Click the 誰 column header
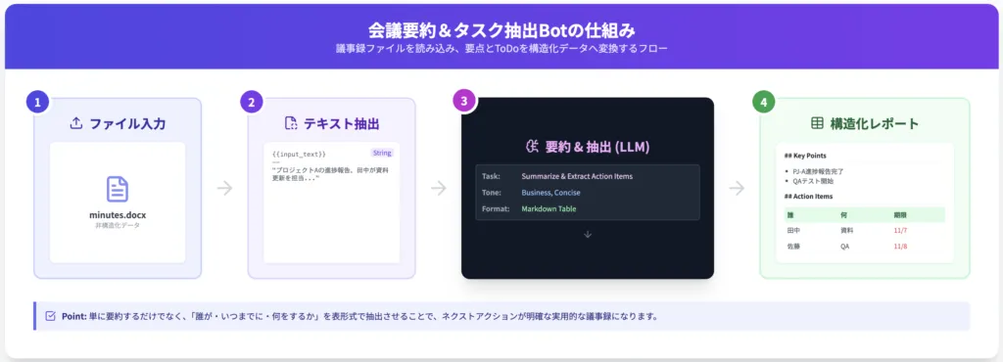 (791, 215)
